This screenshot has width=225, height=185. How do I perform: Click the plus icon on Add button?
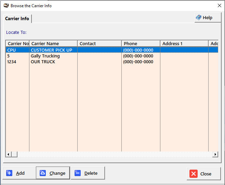[x=9, y=173]
